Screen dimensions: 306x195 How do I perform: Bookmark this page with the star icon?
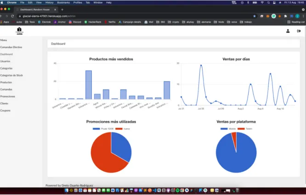click(255, 16)
